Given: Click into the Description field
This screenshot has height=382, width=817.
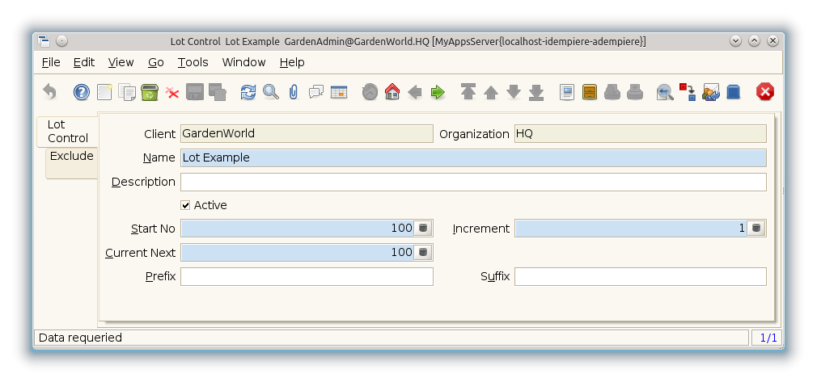Looking at the screenshot, I should click(472, 182).
